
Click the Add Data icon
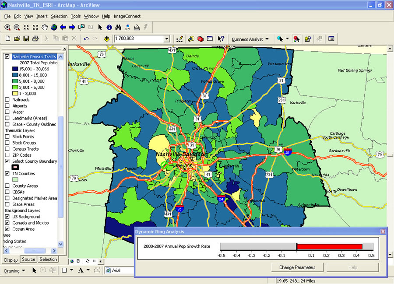click(107, 39)
